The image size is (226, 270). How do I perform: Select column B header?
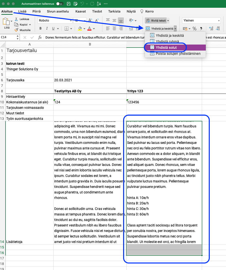tap(90, 45)
